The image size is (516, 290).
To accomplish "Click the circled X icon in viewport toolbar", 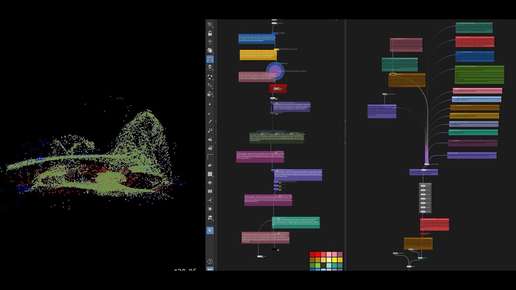I will tap(210, 41).
